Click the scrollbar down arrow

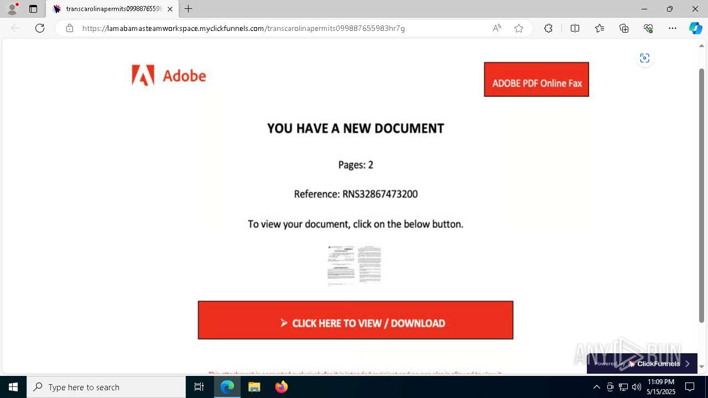pyautogui.click(x=702, y=366)
